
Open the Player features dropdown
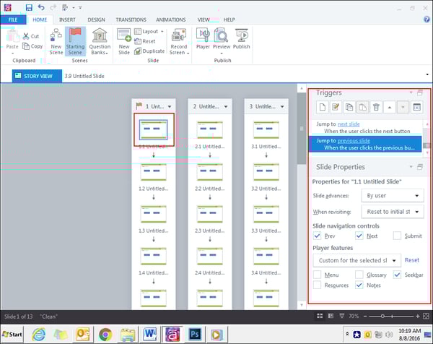pyautogui.click(x=357, y=260)
